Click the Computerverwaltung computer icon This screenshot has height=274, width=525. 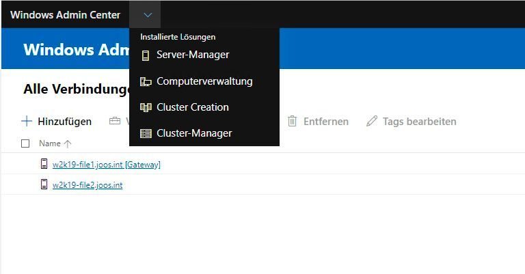pos(146,81)
